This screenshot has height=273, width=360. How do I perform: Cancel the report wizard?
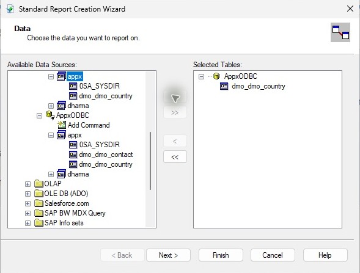[273, 255]
